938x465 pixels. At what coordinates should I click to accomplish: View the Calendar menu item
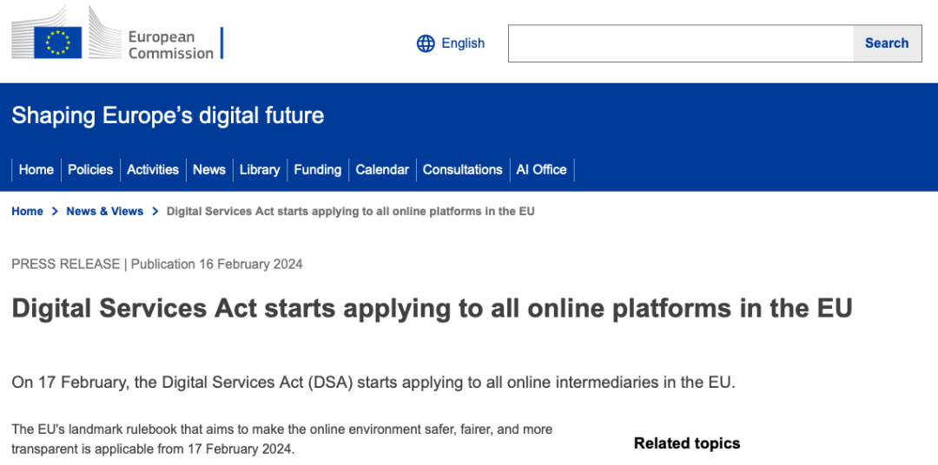[382, 170]
